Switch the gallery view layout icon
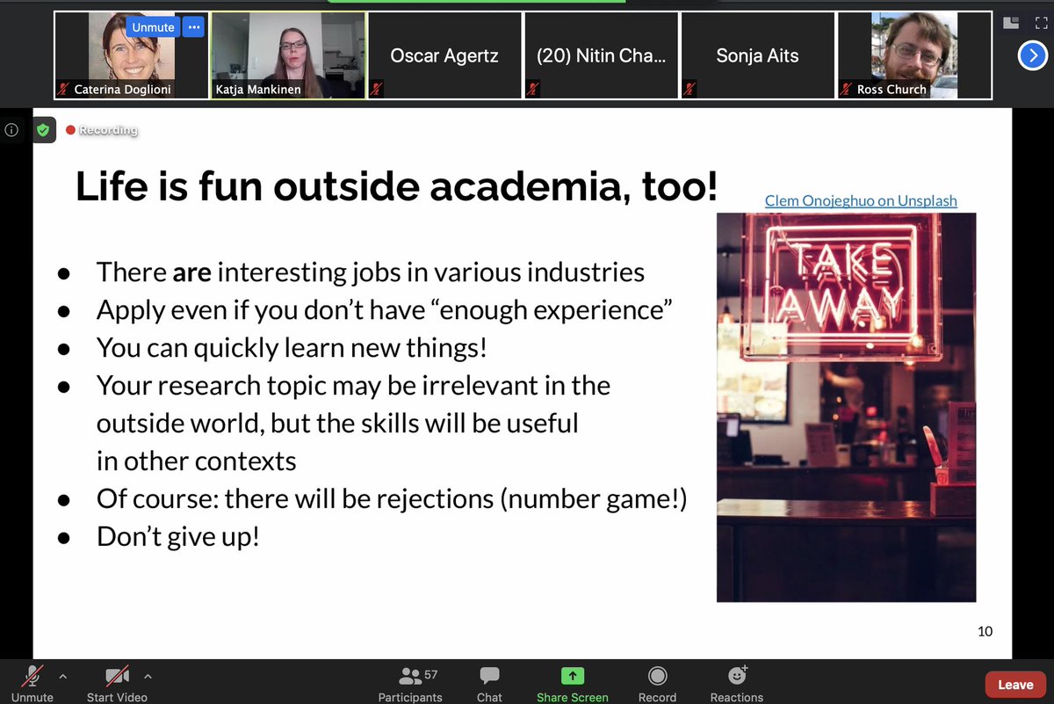The height and width of the screenshot is (704, 1054). pyautogui.click(x=1012, y=23)
